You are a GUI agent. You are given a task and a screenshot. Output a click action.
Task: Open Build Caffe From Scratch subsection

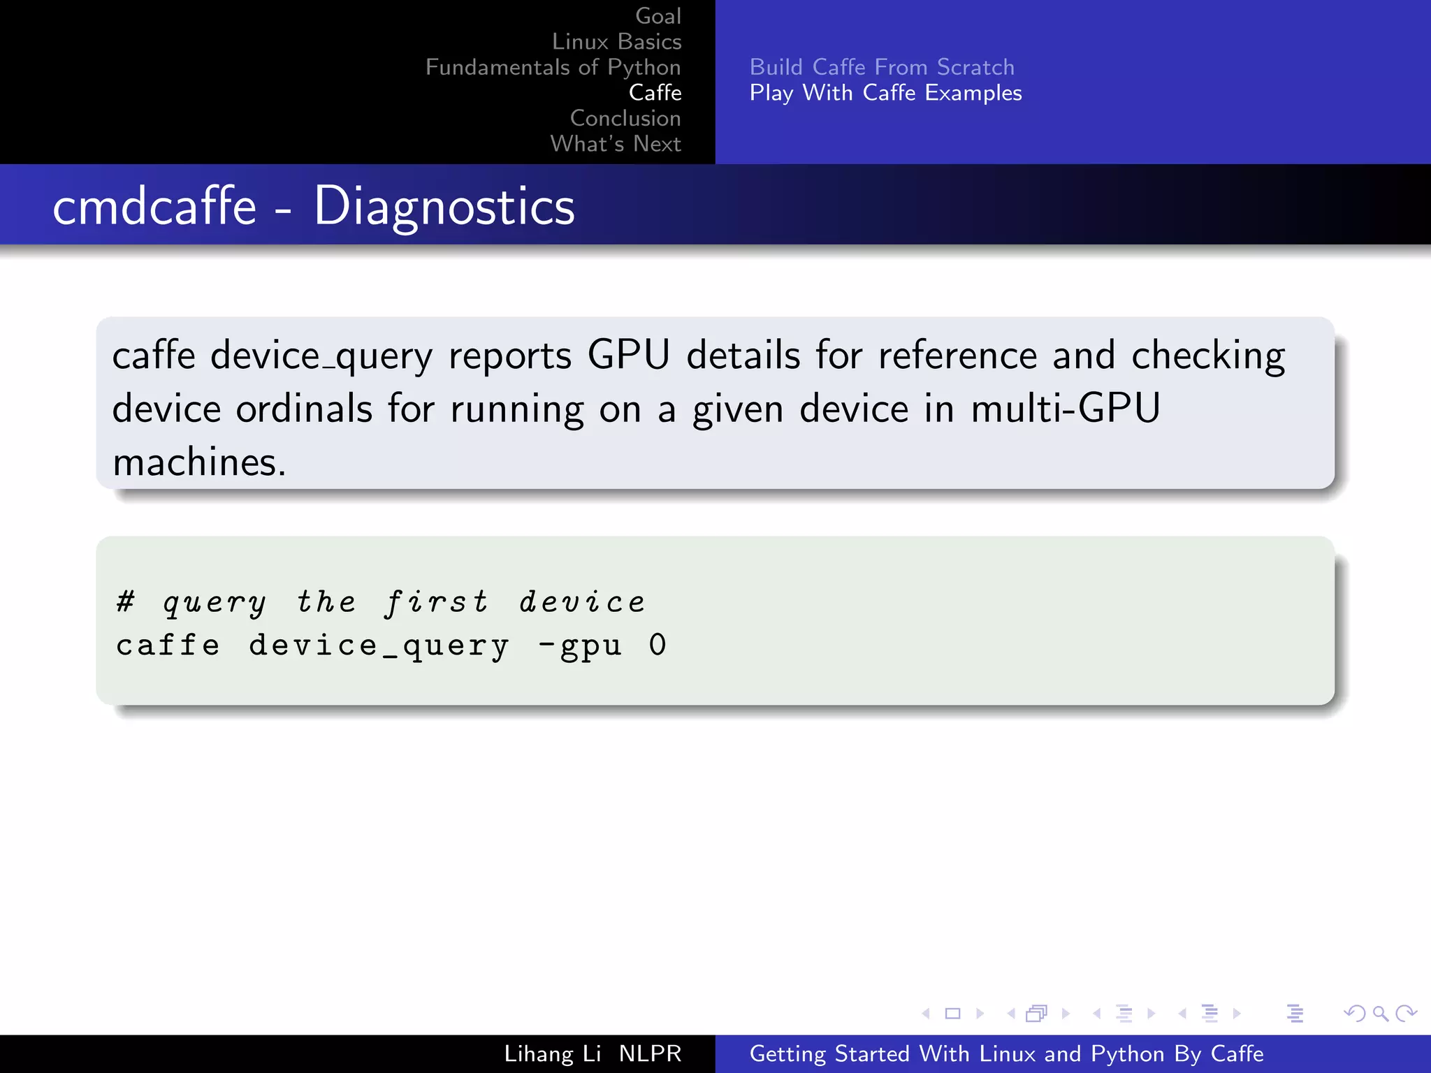coord(882,67)
